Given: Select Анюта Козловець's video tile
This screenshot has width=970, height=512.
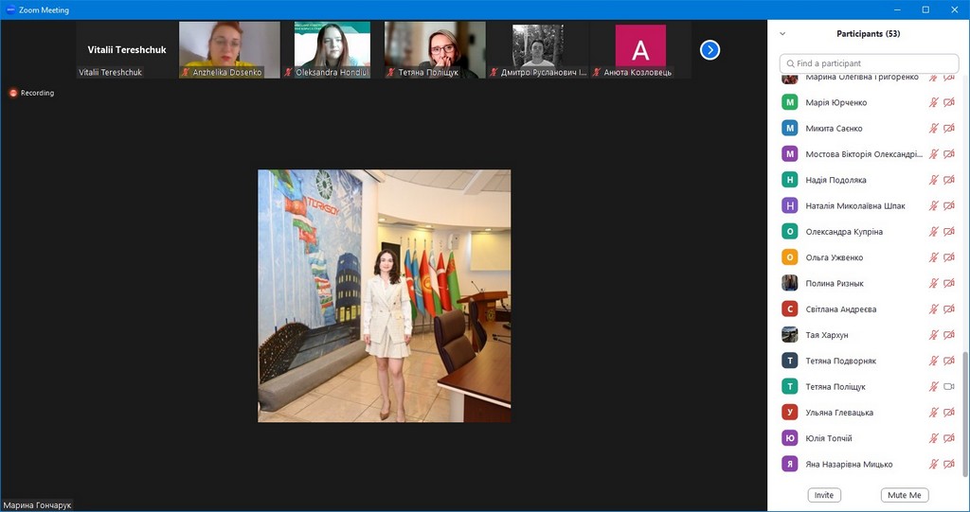Looking at the screenshot, I should 640,49.
